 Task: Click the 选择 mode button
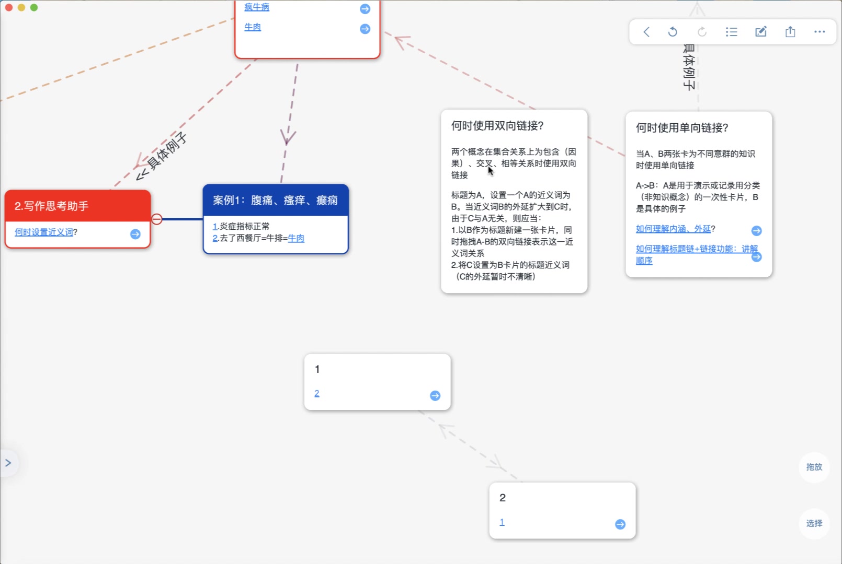click(814, 523)
